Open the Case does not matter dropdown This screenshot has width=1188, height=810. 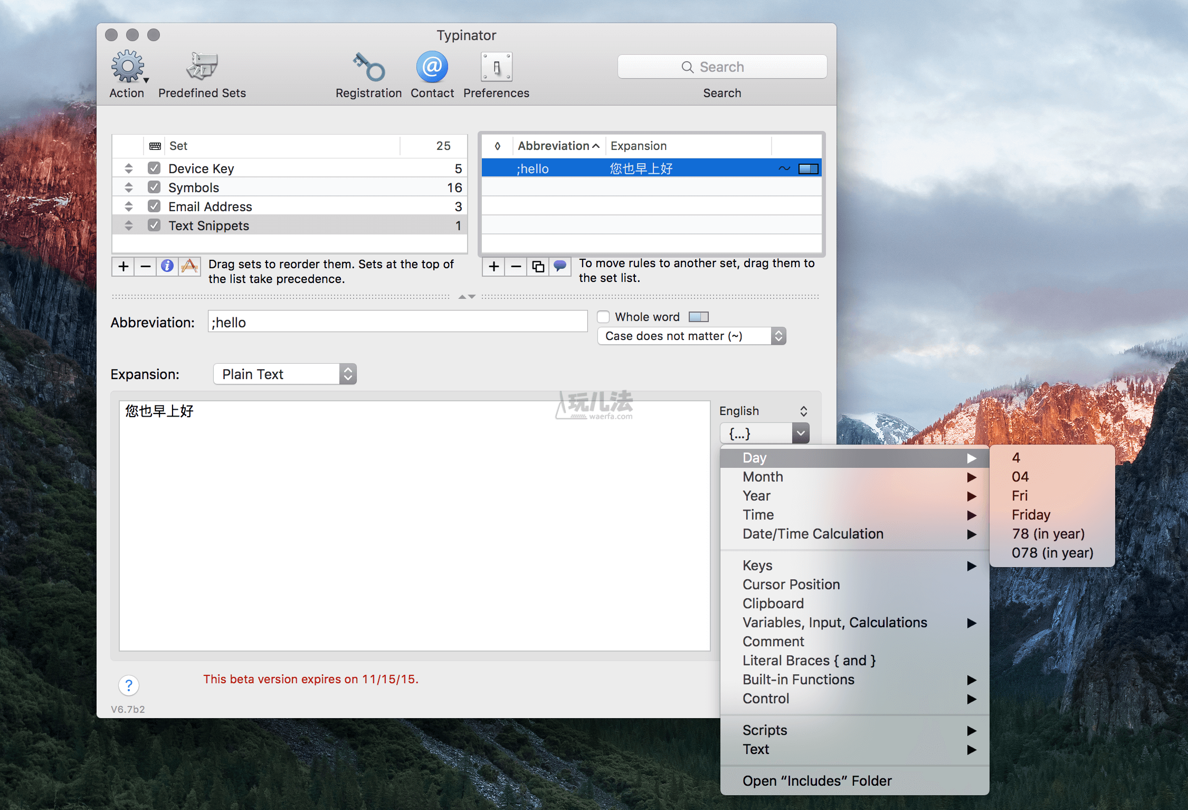point(691,336)
